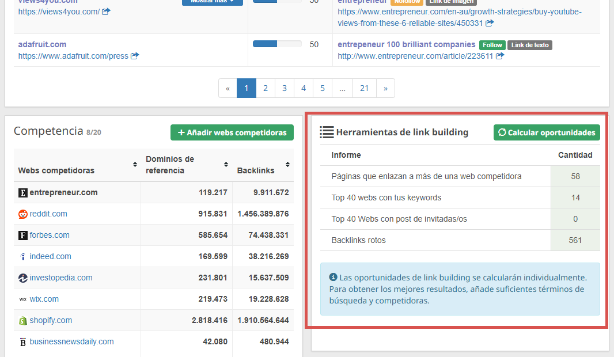Open https://views4you.com/ link
Viewport: 614px width, 357px height.
coord(59,12)
